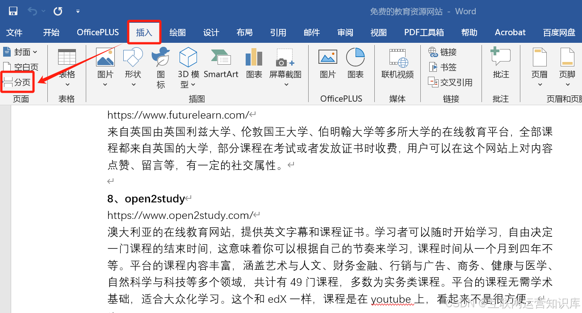Insert a 空白页 blank page

tap(21, 67)
